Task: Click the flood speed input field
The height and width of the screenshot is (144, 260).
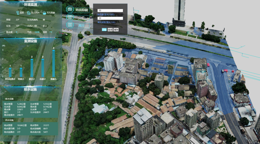Action: [x=110, y=18]
